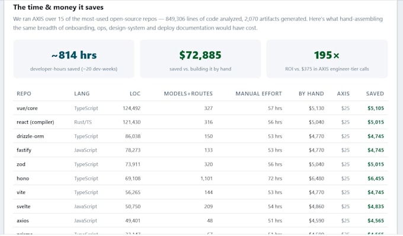
Task: Select the drizzle-orm repo name
Action: [30, 136]
